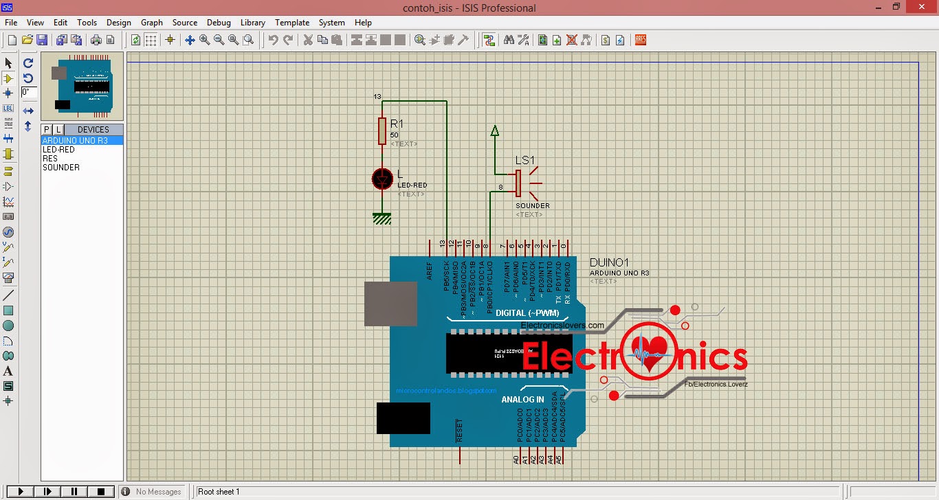Save the current design
Image resolution: width=939 pixels, height=500 pixels.
42,41
